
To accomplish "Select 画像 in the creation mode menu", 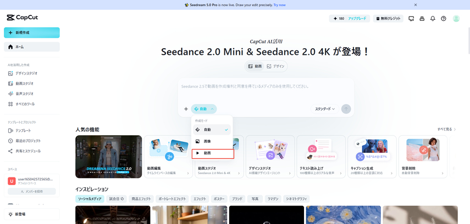I will pos(212,141).
